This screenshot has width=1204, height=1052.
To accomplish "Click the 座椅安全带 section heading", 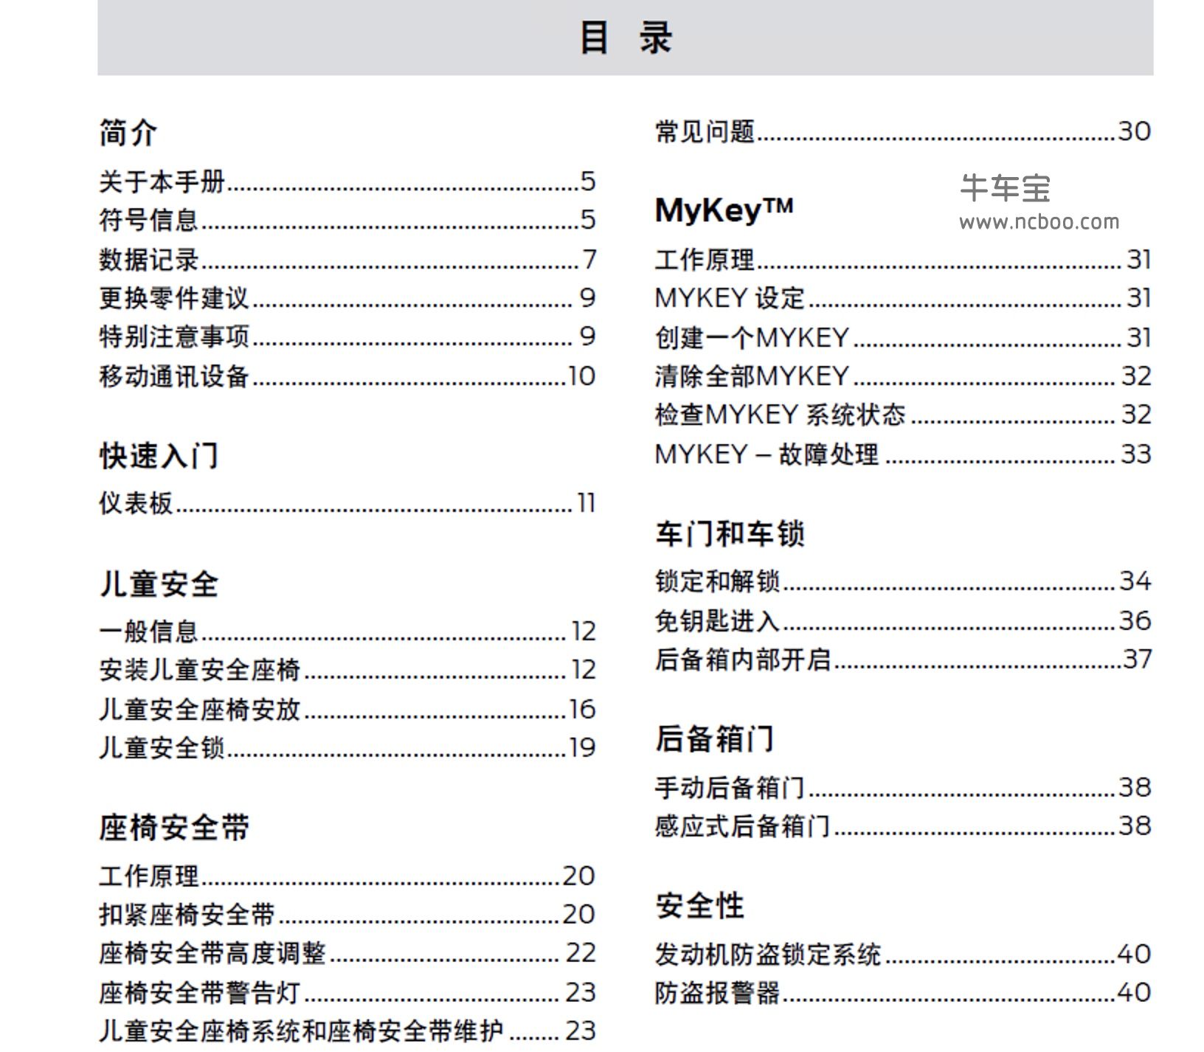I will [x=174, y=827].
